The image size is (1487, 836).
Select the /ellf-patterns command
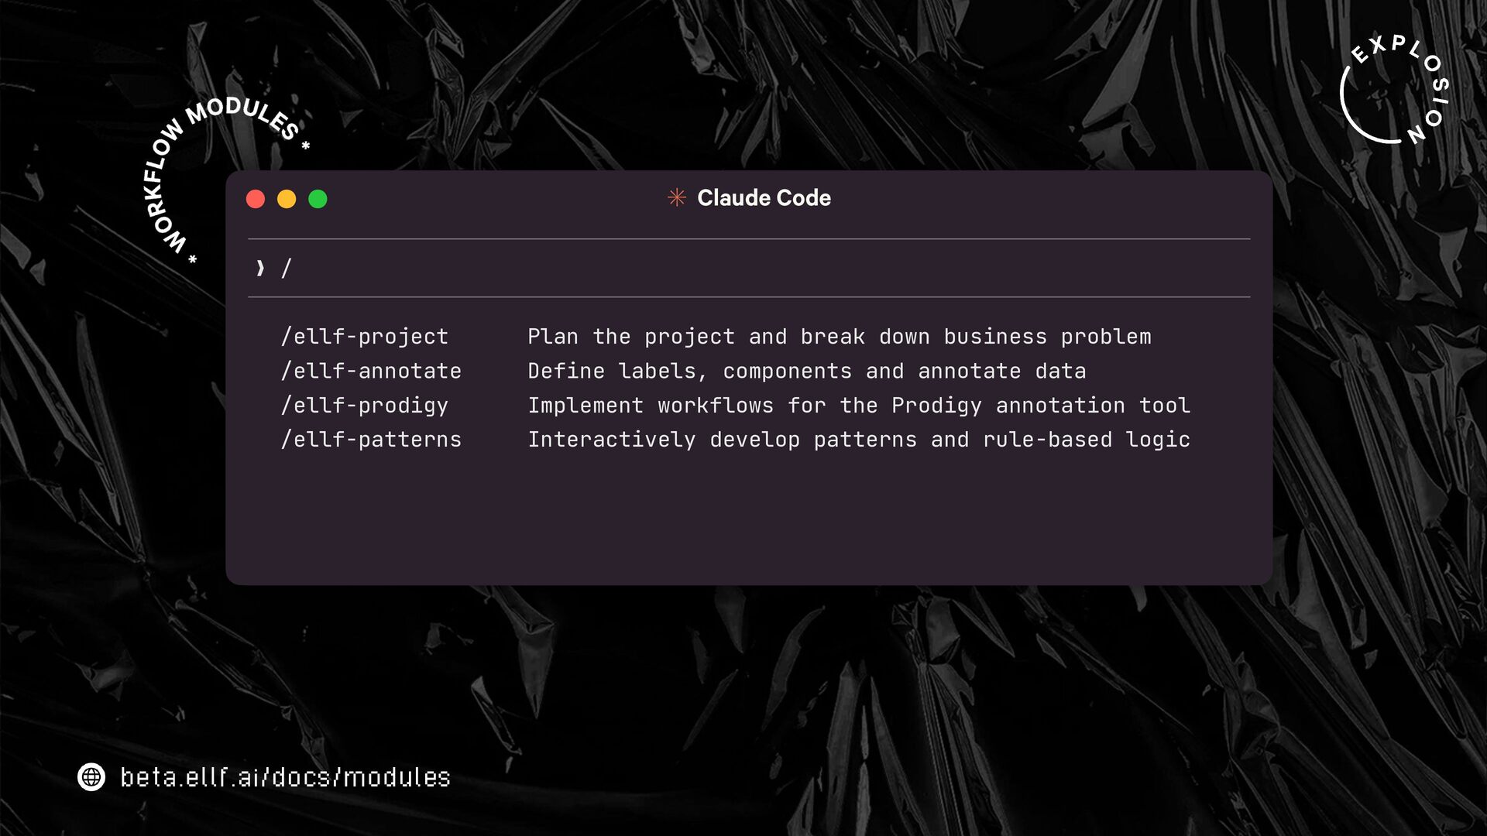pos(371,440)
